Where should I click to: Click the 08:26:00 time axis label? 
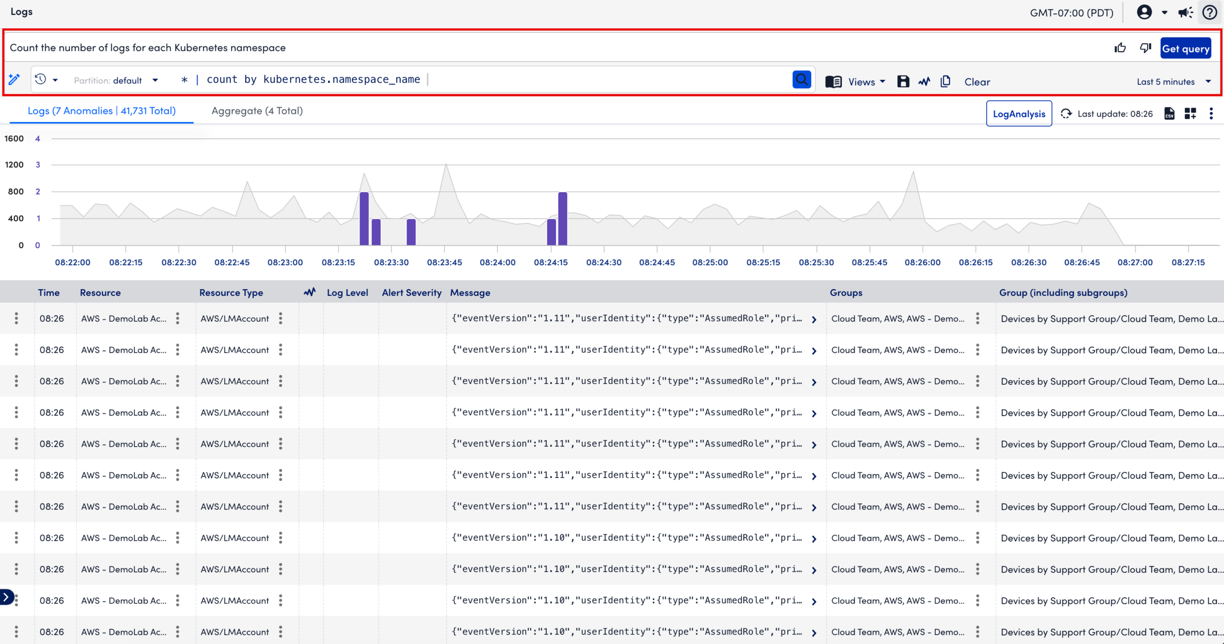coord(922,262)
